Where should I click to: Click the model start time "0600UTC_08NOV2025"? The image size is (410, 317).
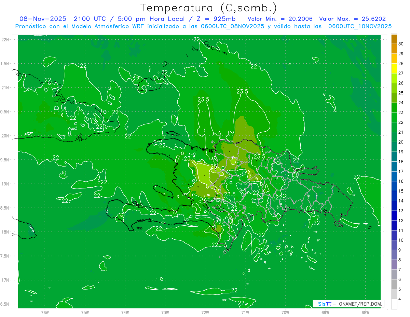coord(232,26)
